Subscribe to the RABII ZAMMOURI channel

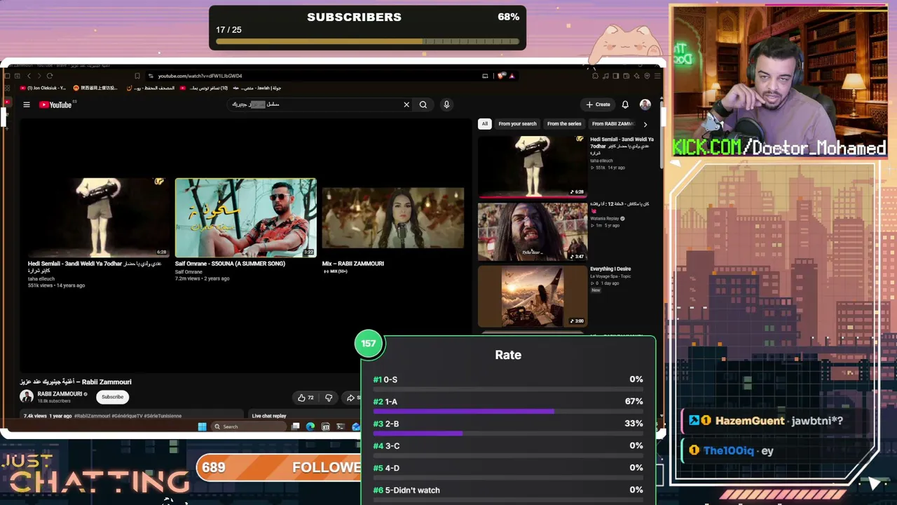coord(112,397)
